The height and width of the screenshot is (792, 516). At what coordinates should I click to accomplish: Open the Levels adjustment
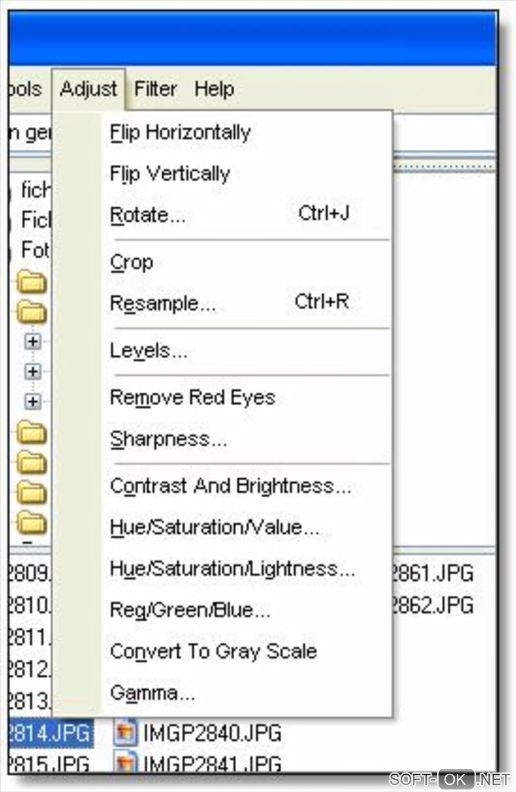point(149,350)
